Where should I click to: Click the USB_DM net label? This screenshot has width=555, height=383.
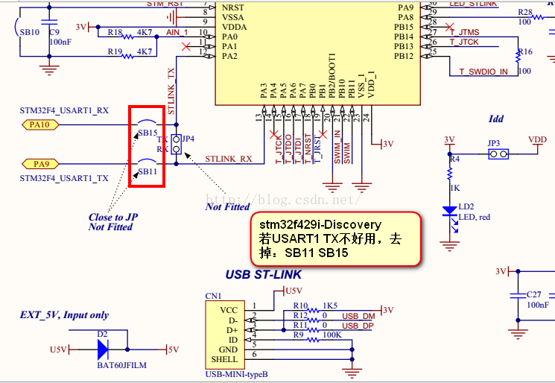[x=358, y=316]
